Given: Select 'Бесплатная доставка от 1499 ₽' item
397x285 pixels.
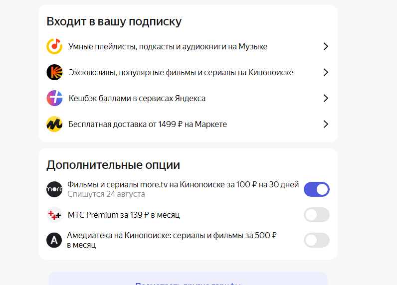Looking at the screenshot, I should click(x=148, y=124).
